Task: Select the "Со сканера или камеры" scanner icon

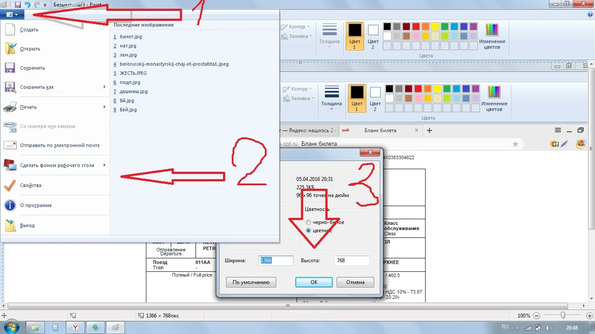Action: tap(10, 126)
